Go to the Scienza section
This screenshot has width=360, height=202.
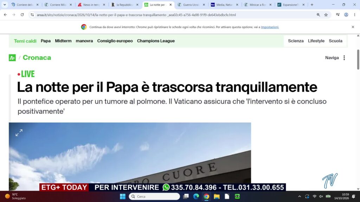point(296,41)
